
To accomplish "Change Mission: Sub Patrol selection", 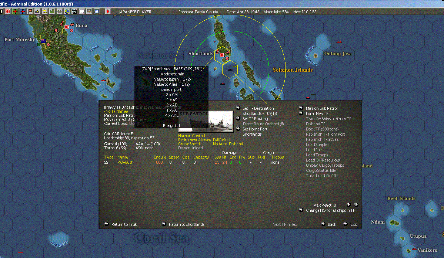I will 322,108.
